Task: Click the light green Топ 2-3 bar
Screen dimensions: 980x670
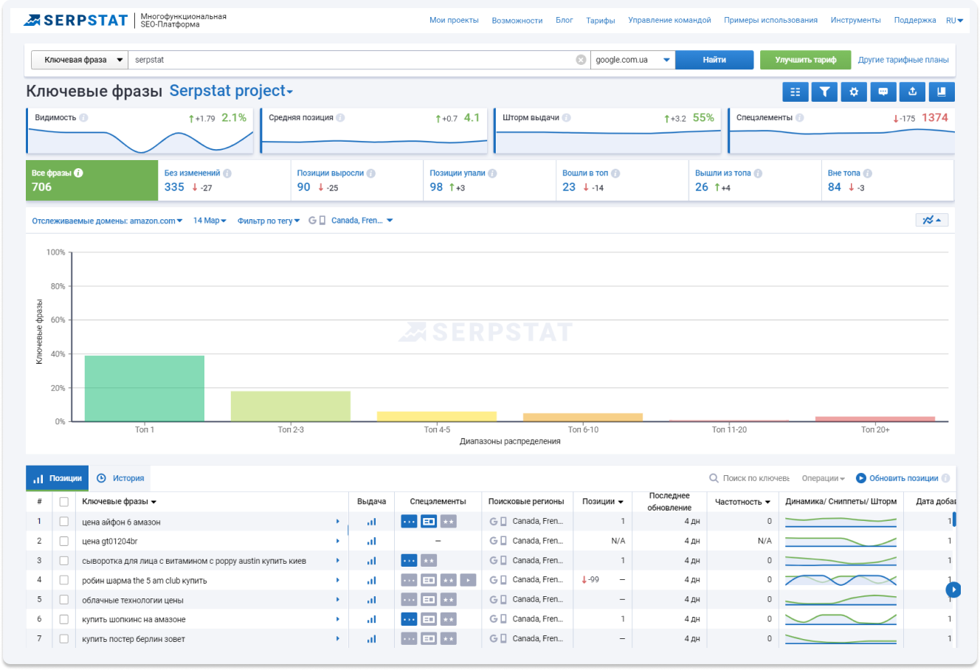Action: click(291, 406)
